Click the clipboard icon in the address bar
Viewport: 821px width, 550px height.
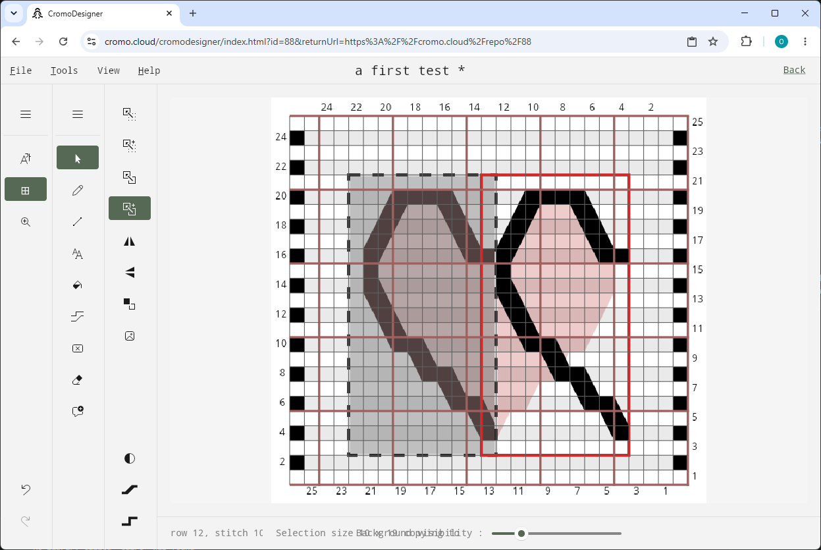click(x=692, y=41)
